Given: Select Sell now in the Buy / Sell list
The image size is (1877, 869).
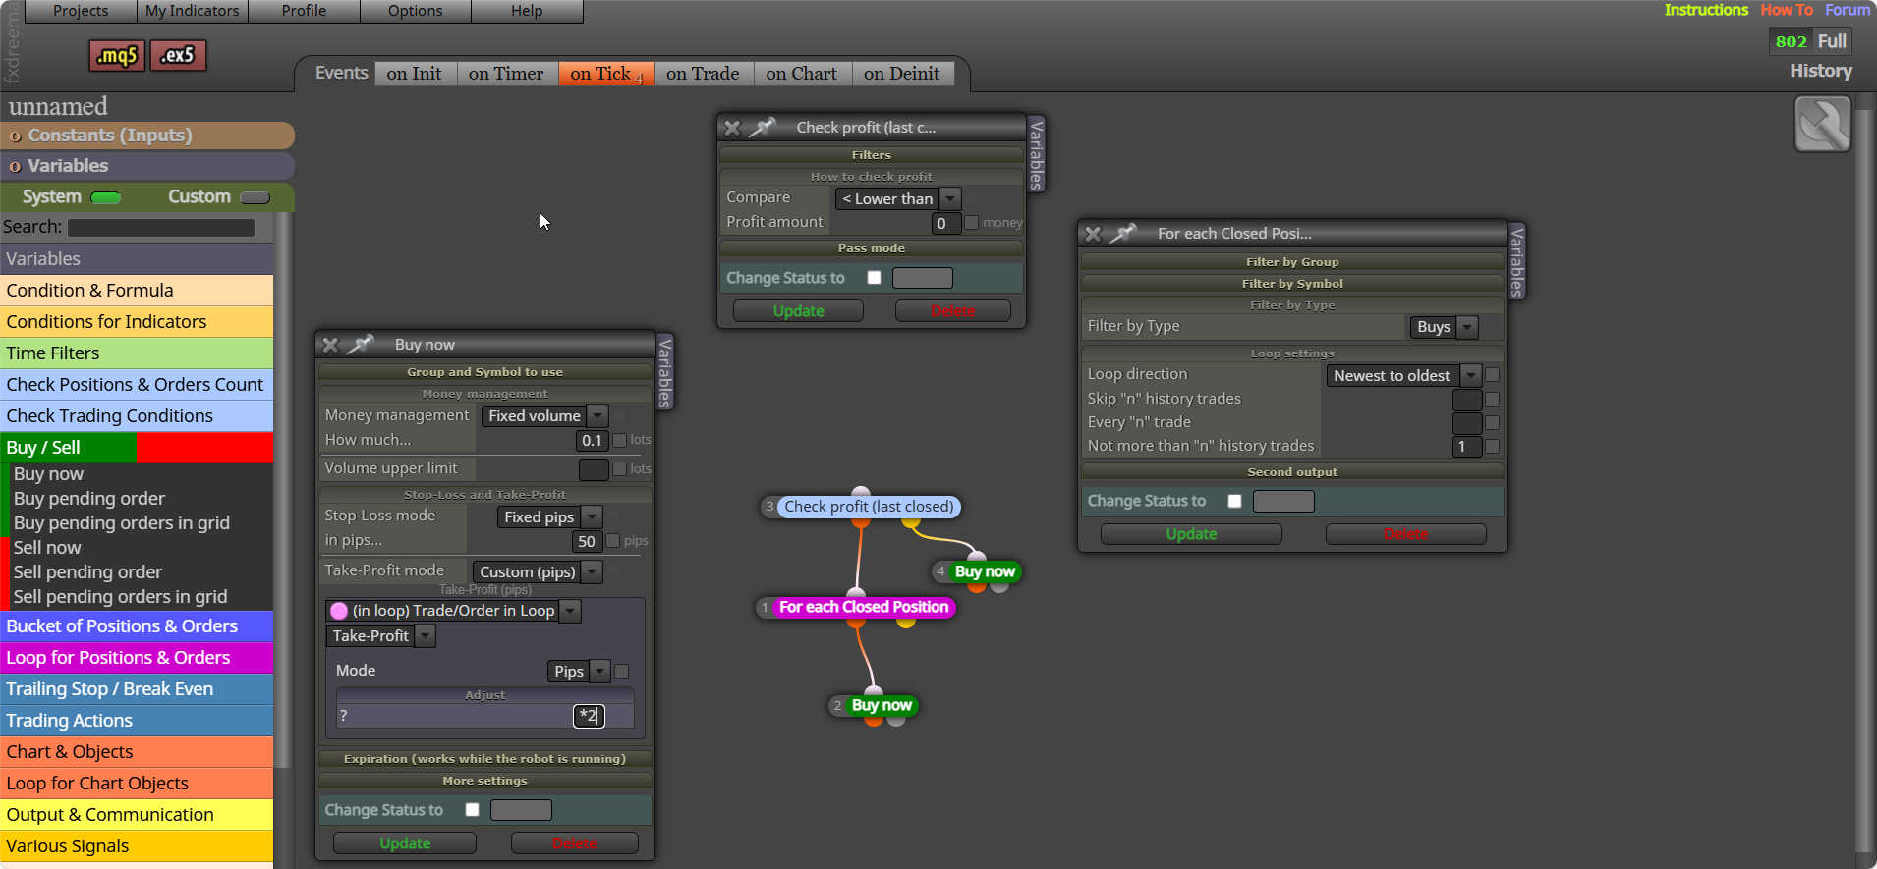Looking at the screenshot, I should (x=47, y=548).
